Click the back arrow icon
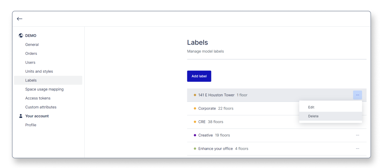The width and height of the screenshot is (383, 168). tap(19, 19)
